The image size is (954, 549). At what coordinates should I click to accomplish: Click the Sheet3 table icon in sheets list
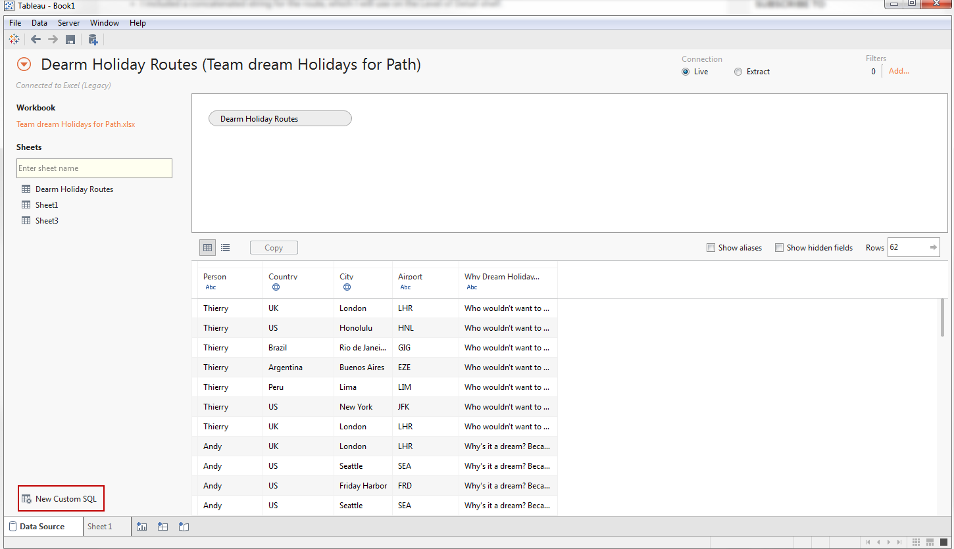tap(26, 220)
